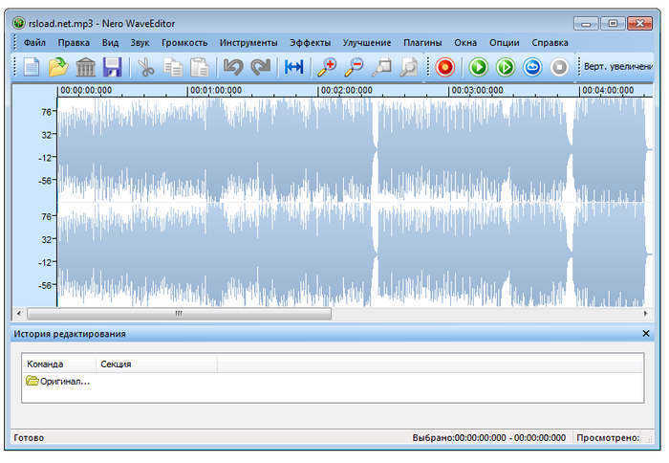Maximize the Nero WaveEditor window

pos(613,24)
